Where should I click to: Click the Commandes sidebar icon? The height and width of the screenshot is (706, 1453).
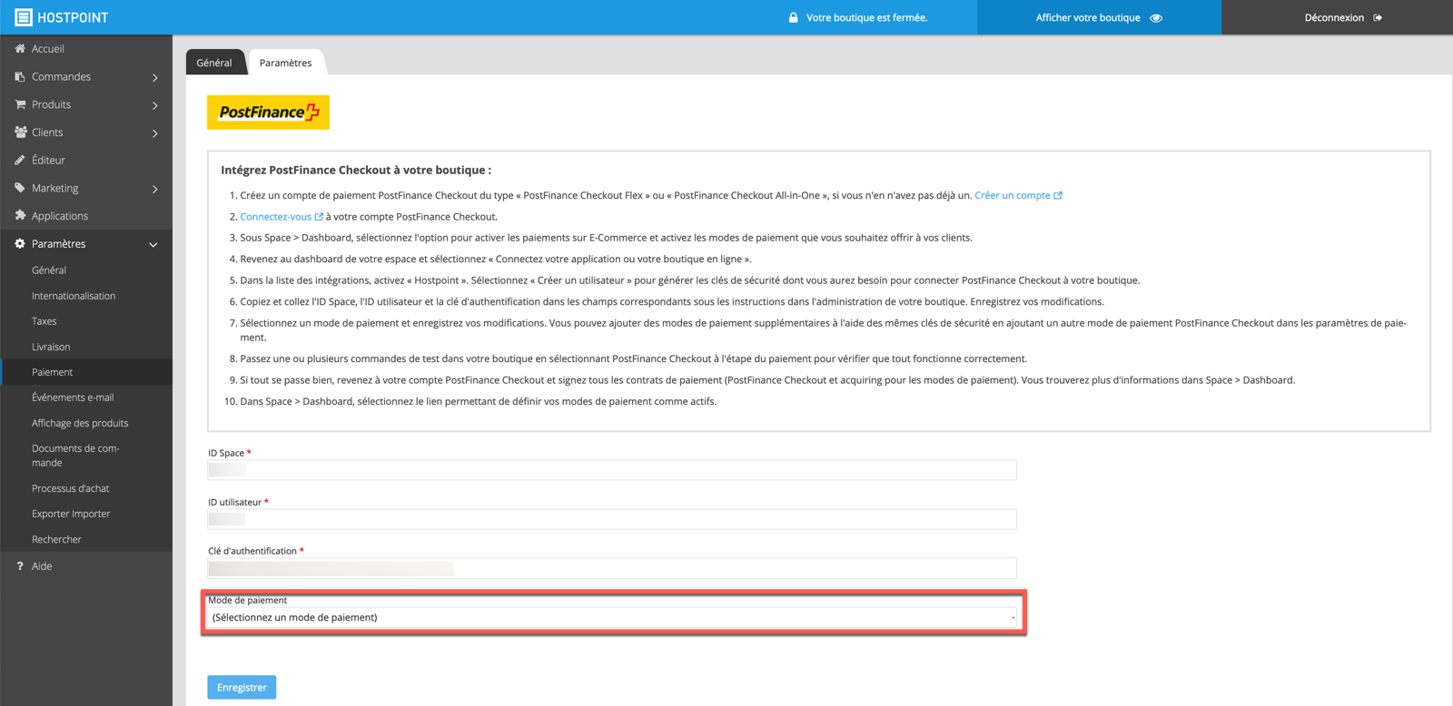tap(20, 77)
